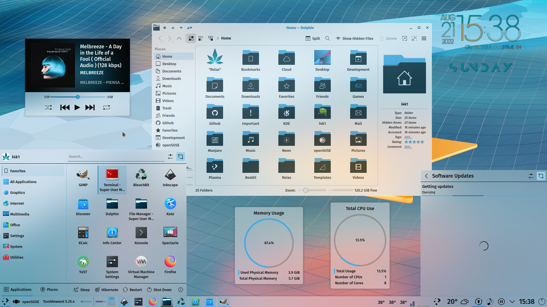This screenshot has height=307, width=547.
Task: Click the album art thumbnail
Action: click(x=52, y=65)
